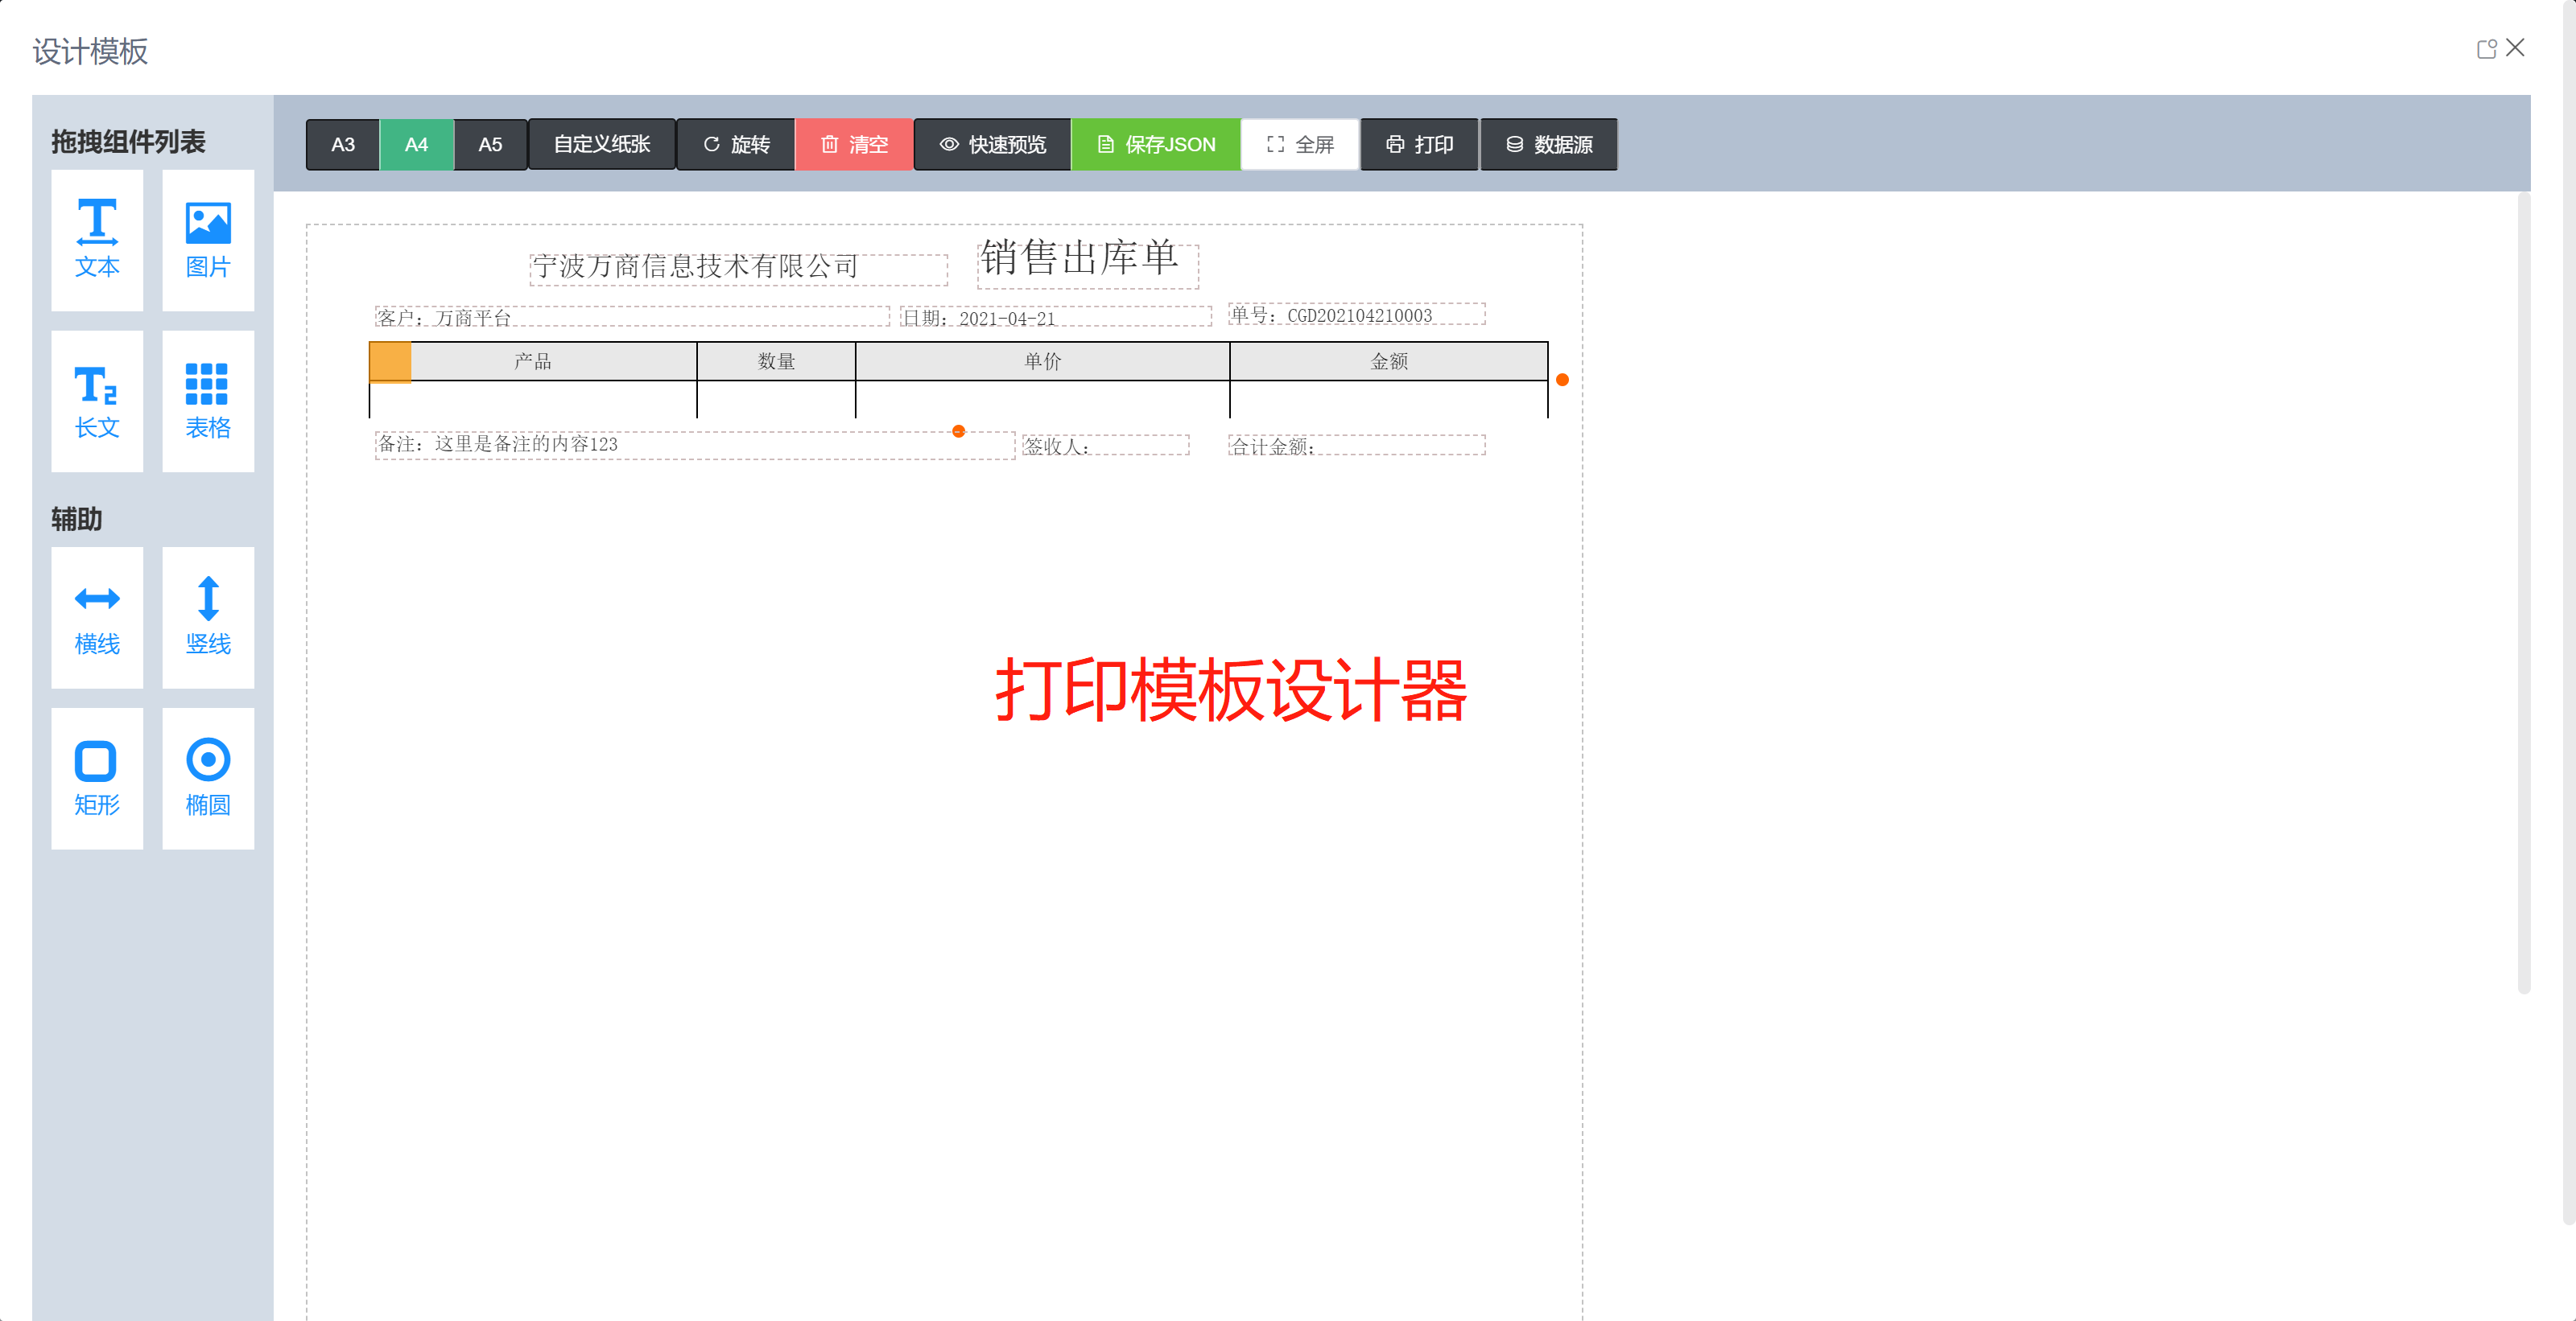The width and height of the screenshot is (2576, 1321).
Task: Close the 设计模板 dialog
Action: (2515, 48)
